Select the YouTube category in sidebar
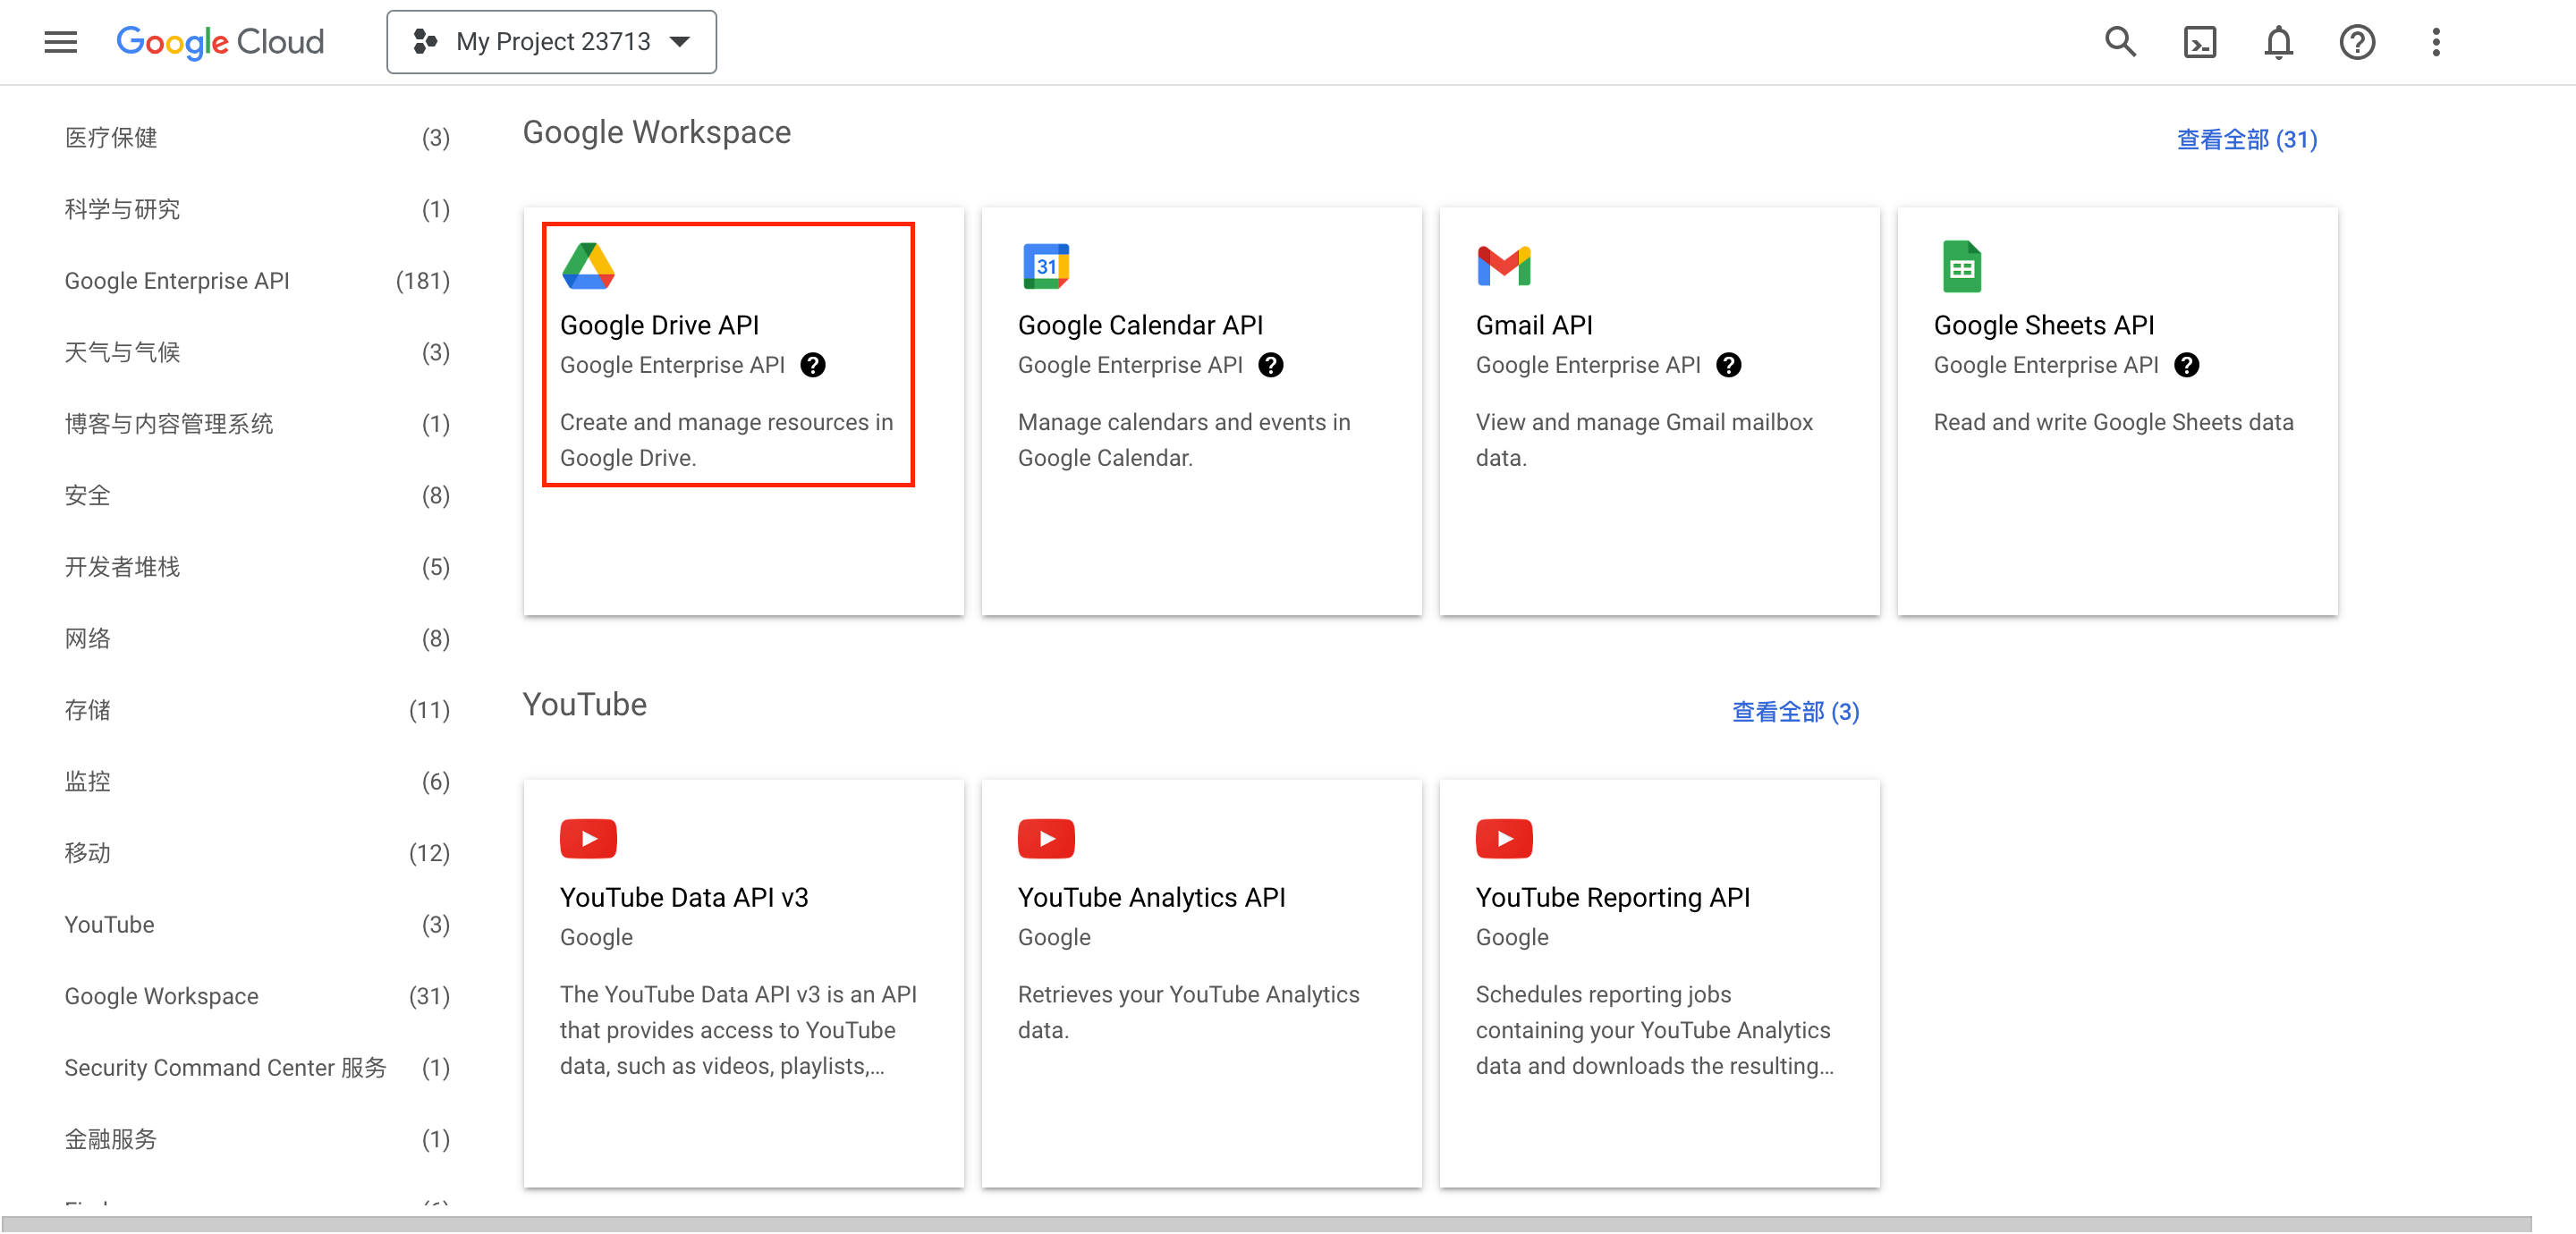This screenshot has width=2576, height=1234. [257, 925]
